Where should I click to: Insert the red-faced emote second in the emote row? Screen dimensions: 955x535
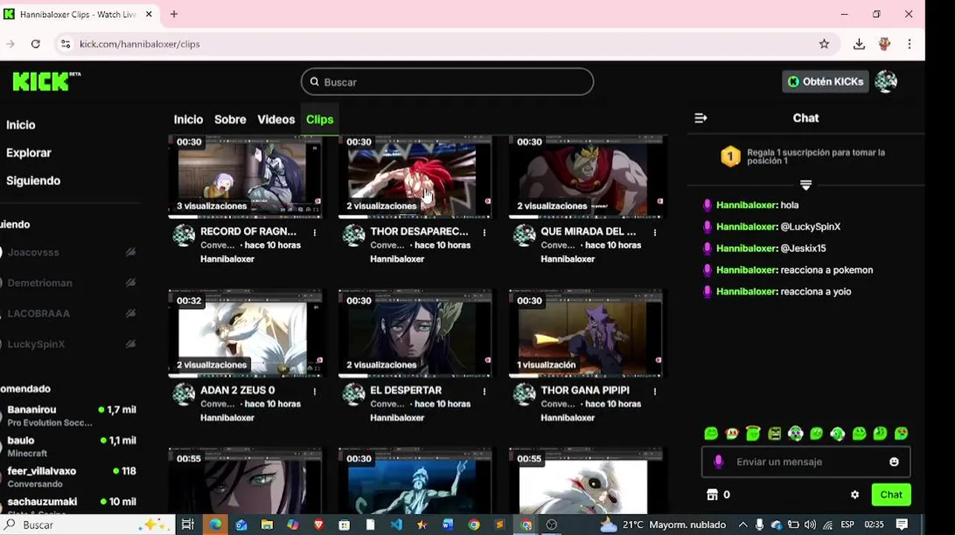[x=732, y=433]
